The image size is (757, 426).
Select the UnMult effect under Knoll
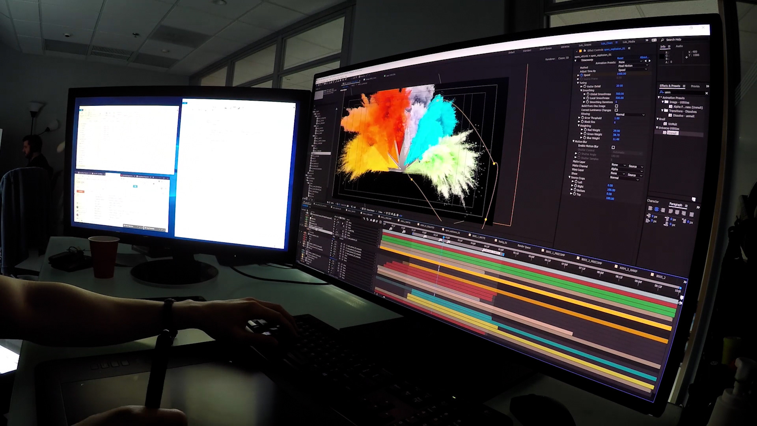pyautogui.click(x=672, y=124)
